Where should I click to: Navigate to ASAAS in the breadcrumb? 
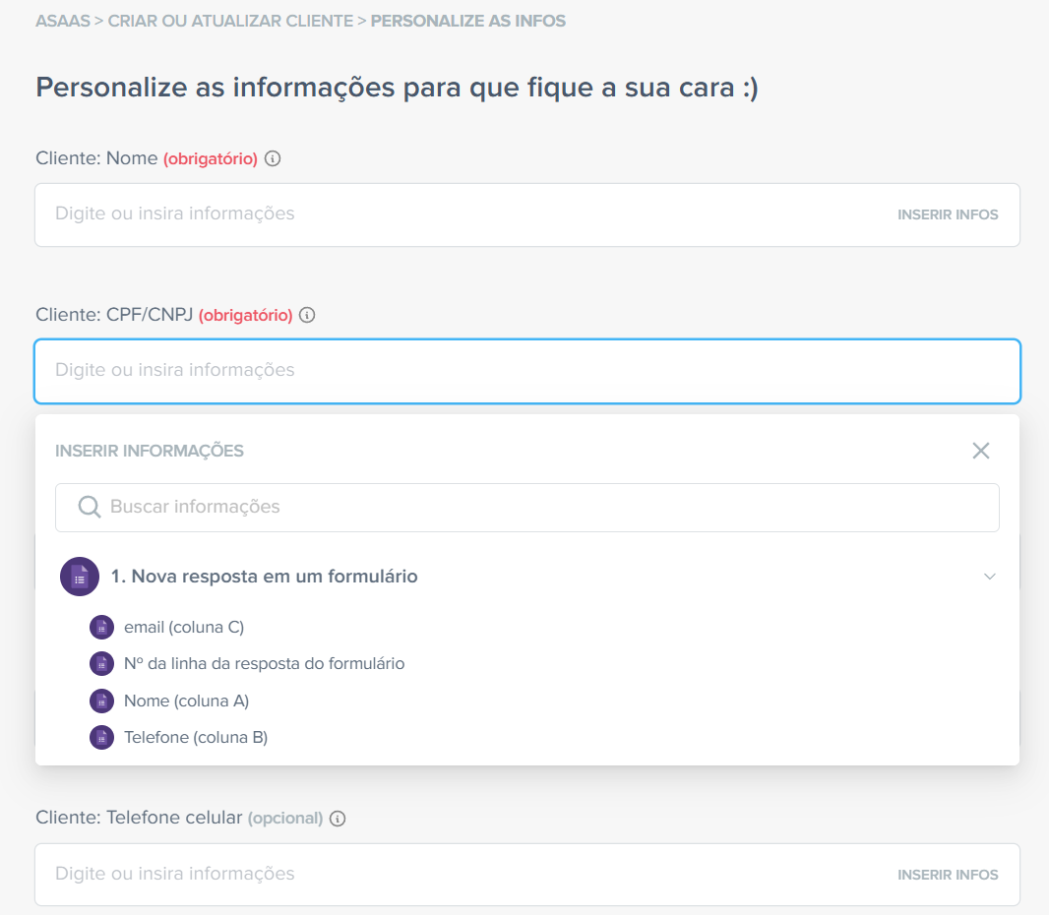click(62, 20)
